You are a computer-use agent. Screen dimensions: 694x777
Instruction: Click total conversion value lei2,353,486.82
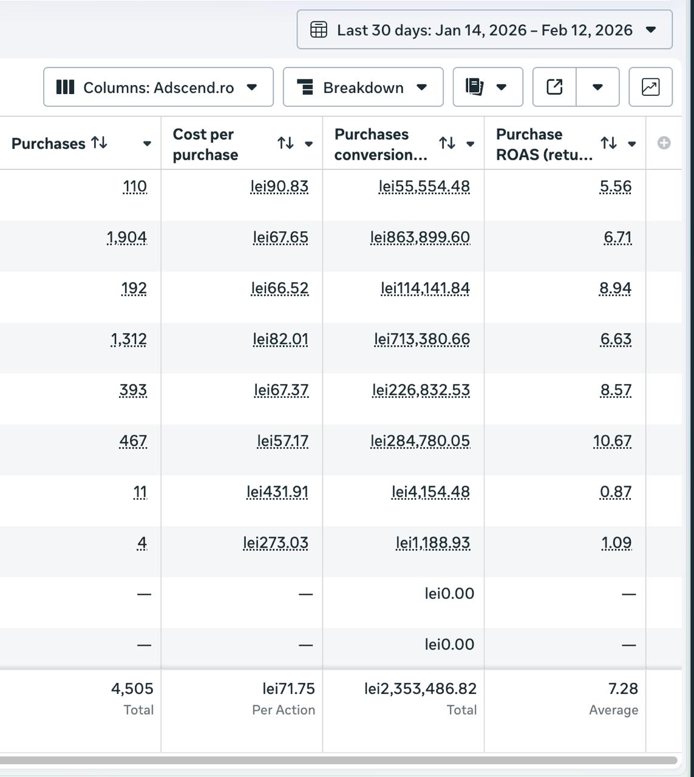[420, 688]
